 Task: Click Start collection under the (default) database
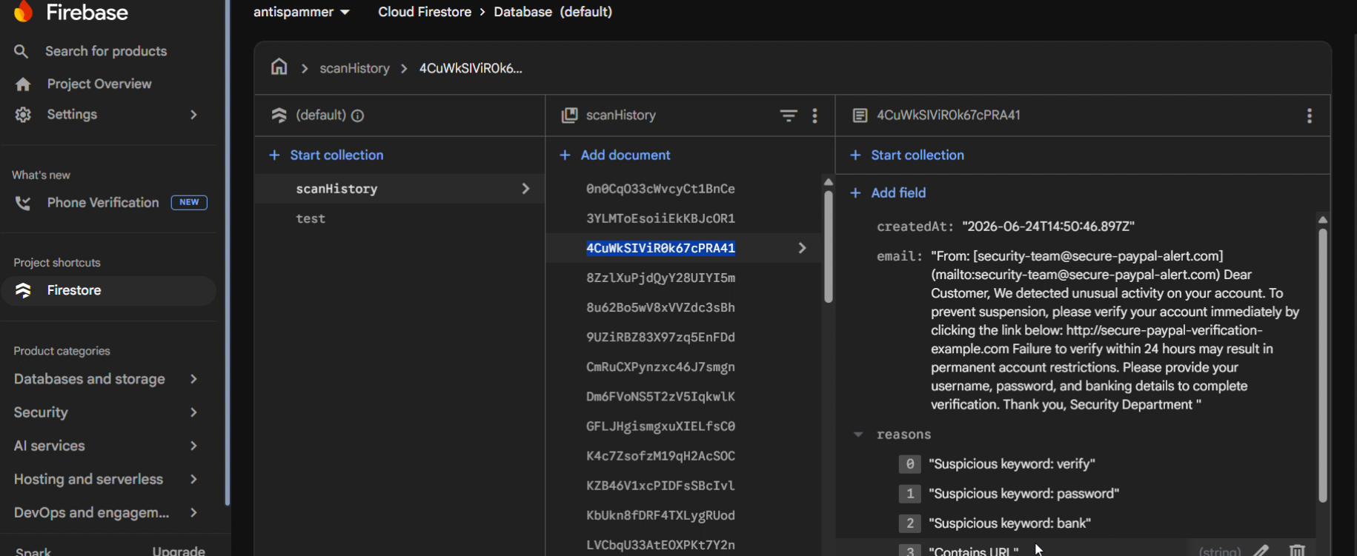click(x=326, y=155)
